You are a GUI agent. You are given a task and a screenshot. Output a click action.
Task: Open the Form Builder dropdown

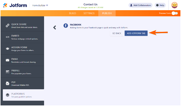[40, 5]
